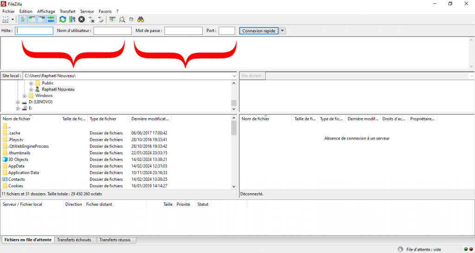Click the Connexion rapide button
Viewport: 475px width, 253px height.
259,31
